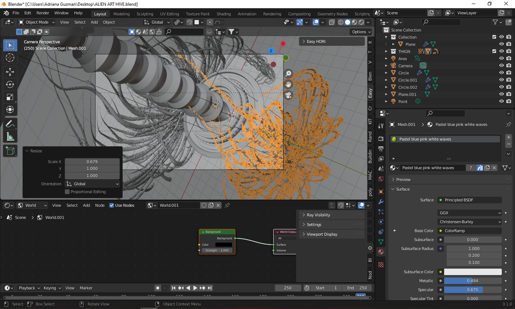Select the Rotate tool
515x309 pixels.
coord(10,84)
